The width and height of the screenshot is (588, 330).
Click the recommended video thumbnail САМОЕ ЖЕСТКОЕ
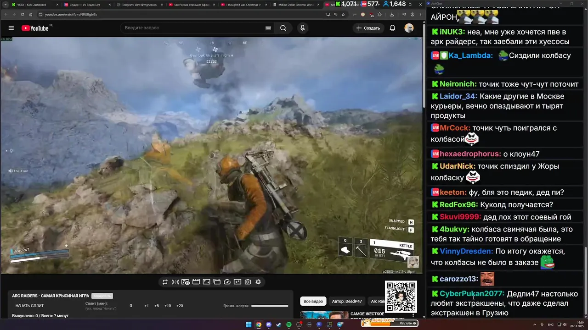coord(324,314)
